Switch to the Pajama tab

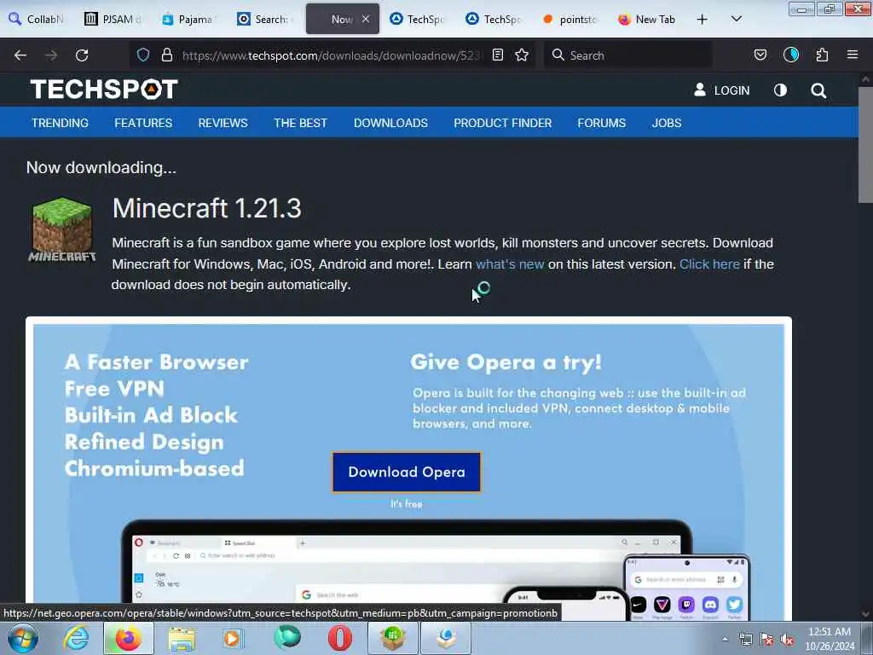pos(189,19)
